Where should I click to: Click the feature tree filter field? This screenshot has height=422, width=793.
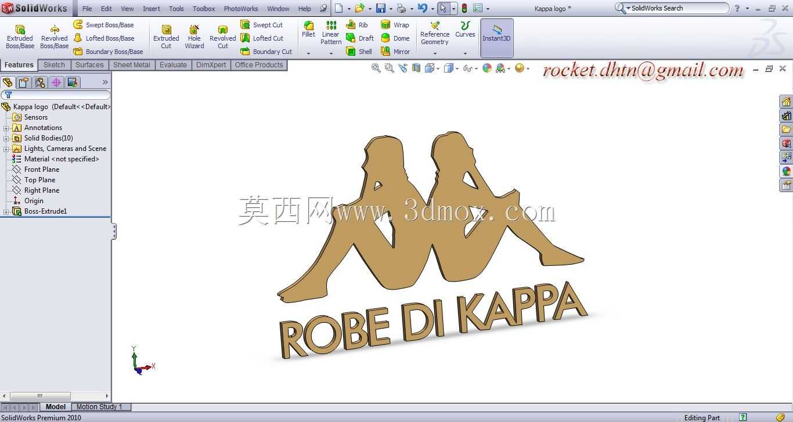coord(56,95)
